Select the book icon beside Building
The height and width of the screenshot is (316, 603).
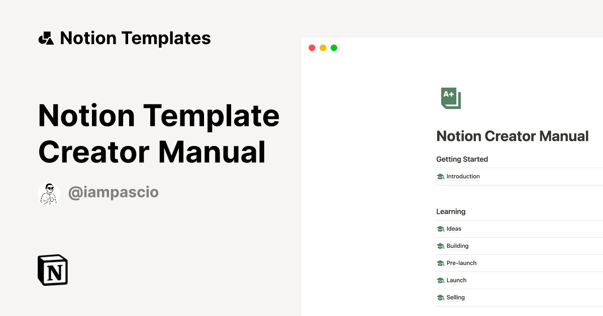point(440,246)
